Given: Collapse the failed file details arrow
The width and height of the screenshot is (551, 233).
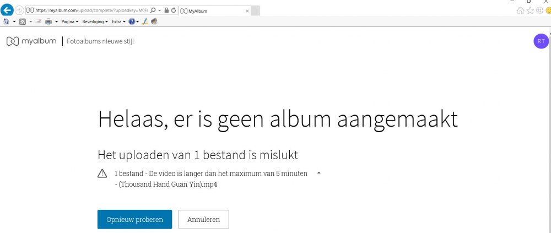Looking at the screenshot, I should 318,173.
